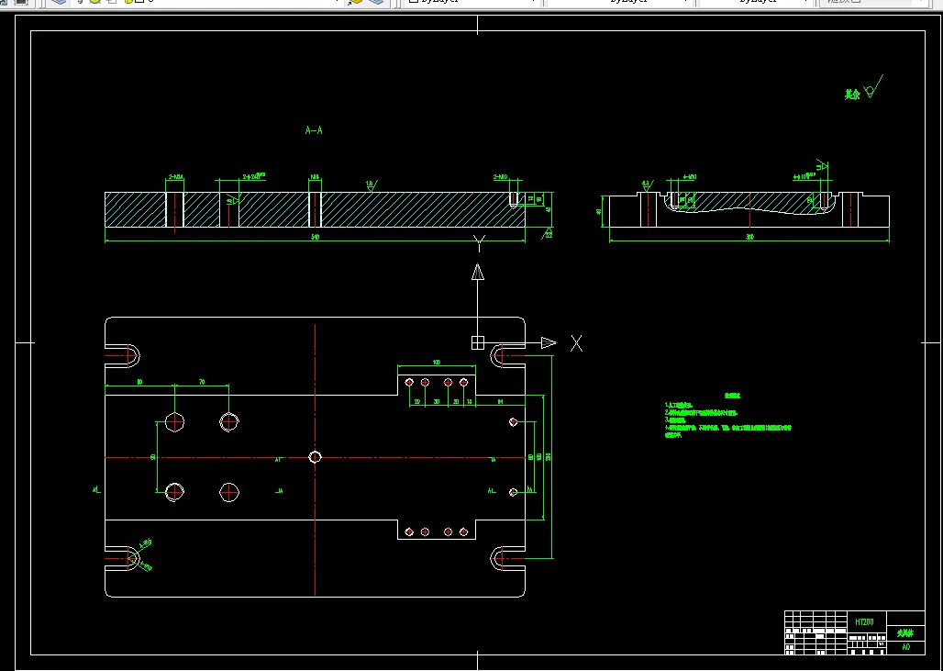Screen dimensions: 943x671
Task: Select the 80 horizontal dimension
Action: (x=139, y=382)
